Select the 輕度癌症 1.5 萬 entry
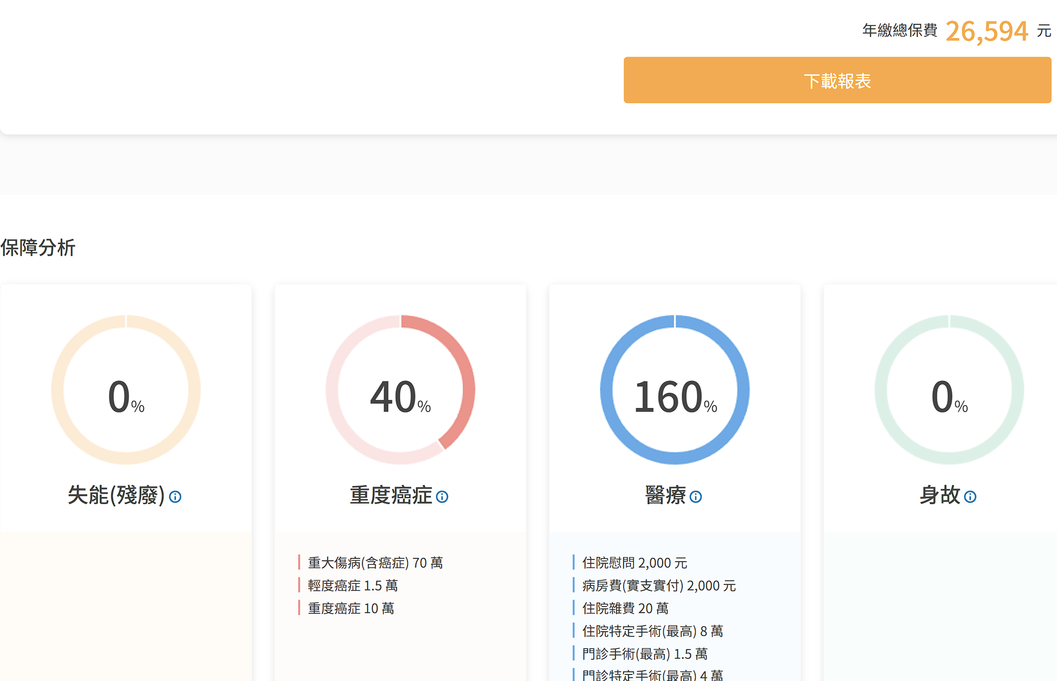This screenshot has width=1057, height=681. tap(352, 585)
